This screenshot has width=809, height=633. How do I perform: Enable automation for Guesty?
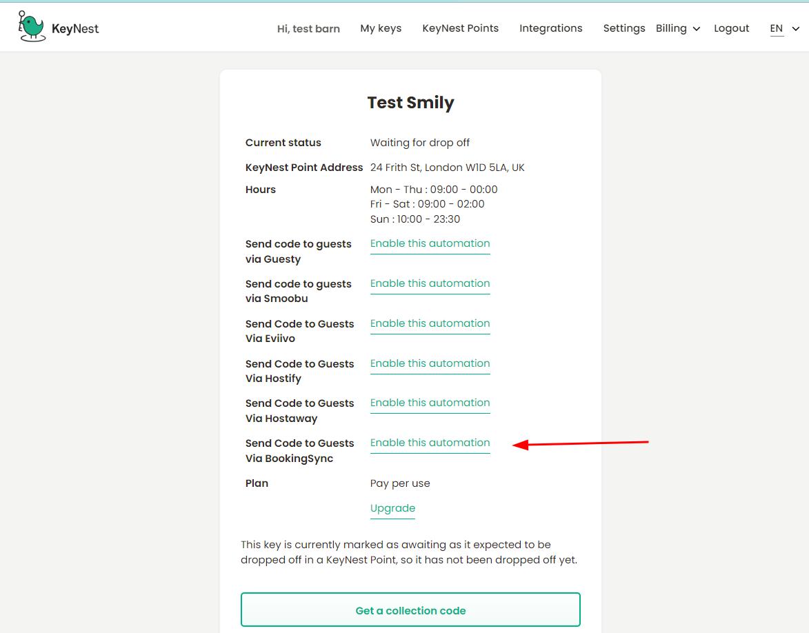point(430,243)
